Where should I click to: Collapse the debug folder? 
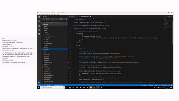45,30
